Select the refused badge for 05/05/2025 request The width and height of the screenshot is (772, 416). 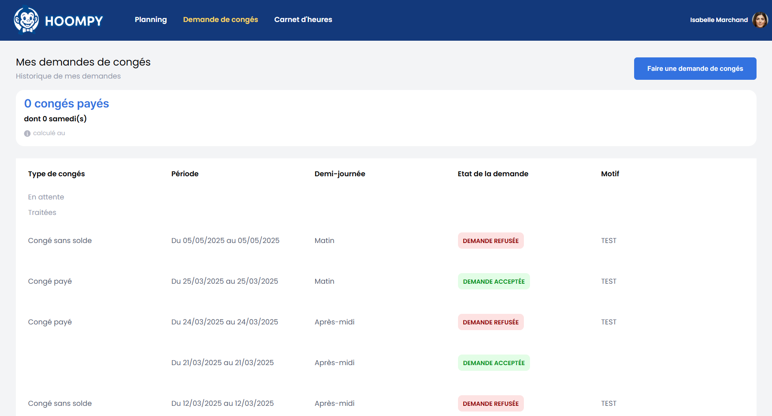point(491,241)
